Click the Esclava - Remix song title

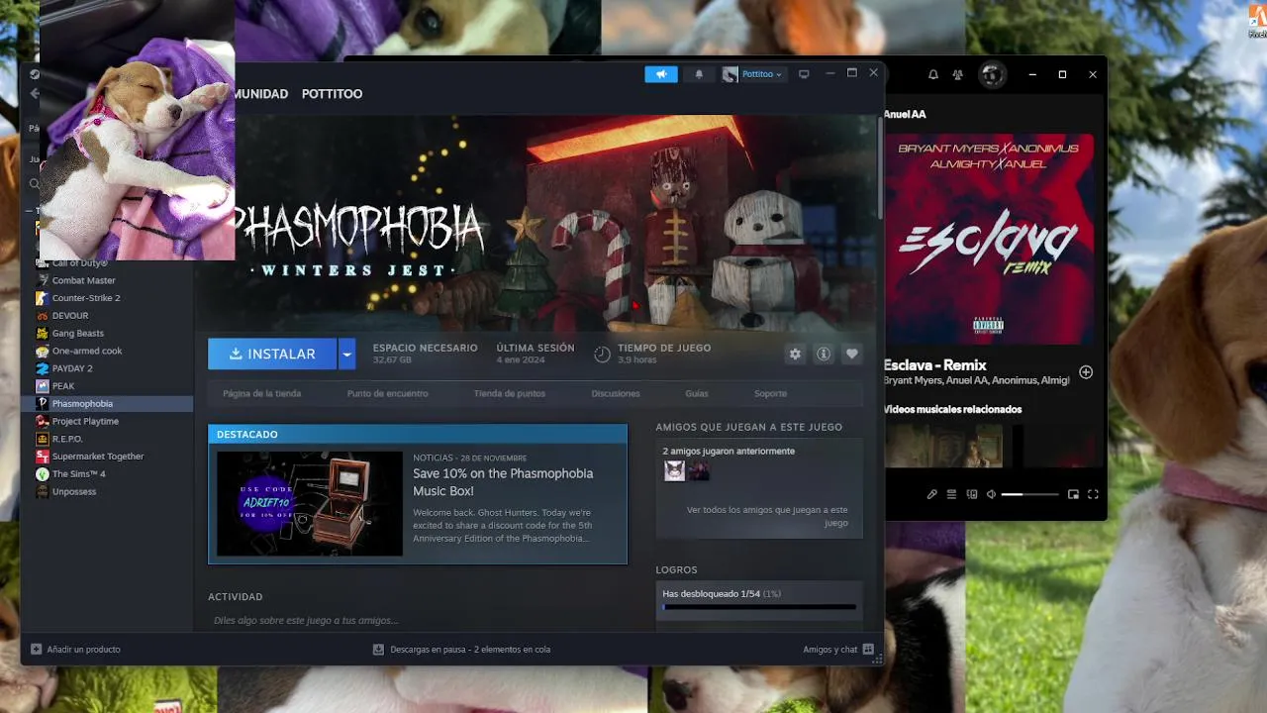pyautogui.click(x=935, y=364)
